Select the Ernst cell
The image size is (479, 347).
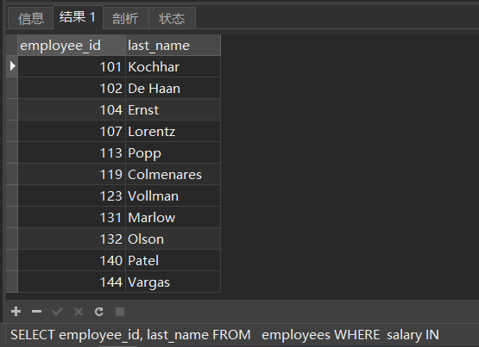click(x=173, y=109)
